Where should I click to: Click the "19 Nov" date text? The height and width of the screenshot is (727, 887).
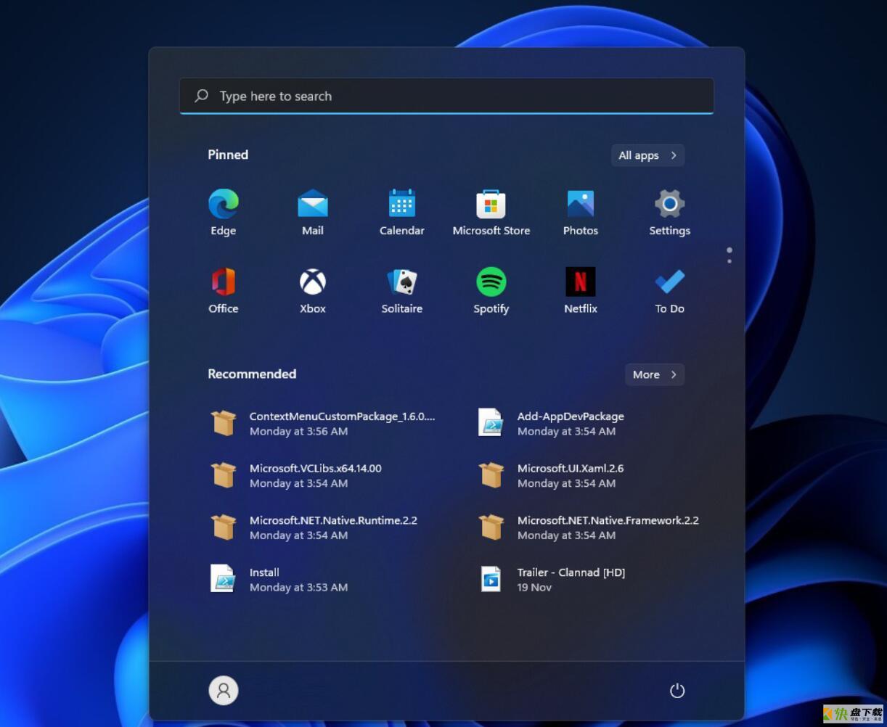click(534, 588)
